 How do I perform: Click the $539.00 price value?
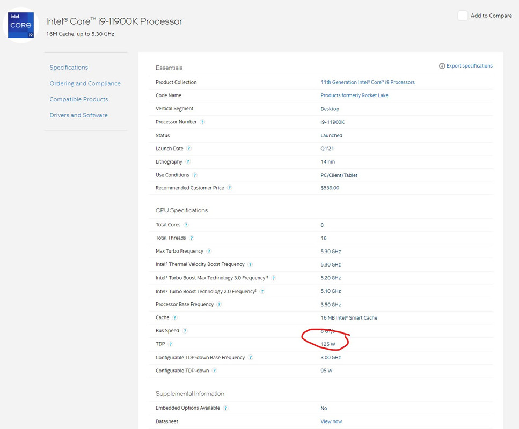330,188
